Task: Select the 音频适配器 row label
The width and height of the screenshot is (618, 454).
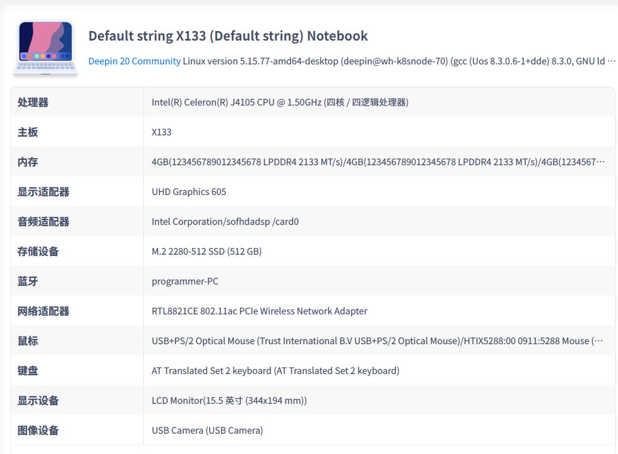Action: [x=43, y=222]
